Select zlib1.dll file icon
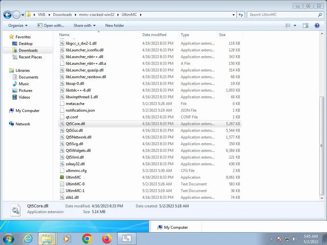The width and height of the screenshot is (327, 245). click(62, 197)
